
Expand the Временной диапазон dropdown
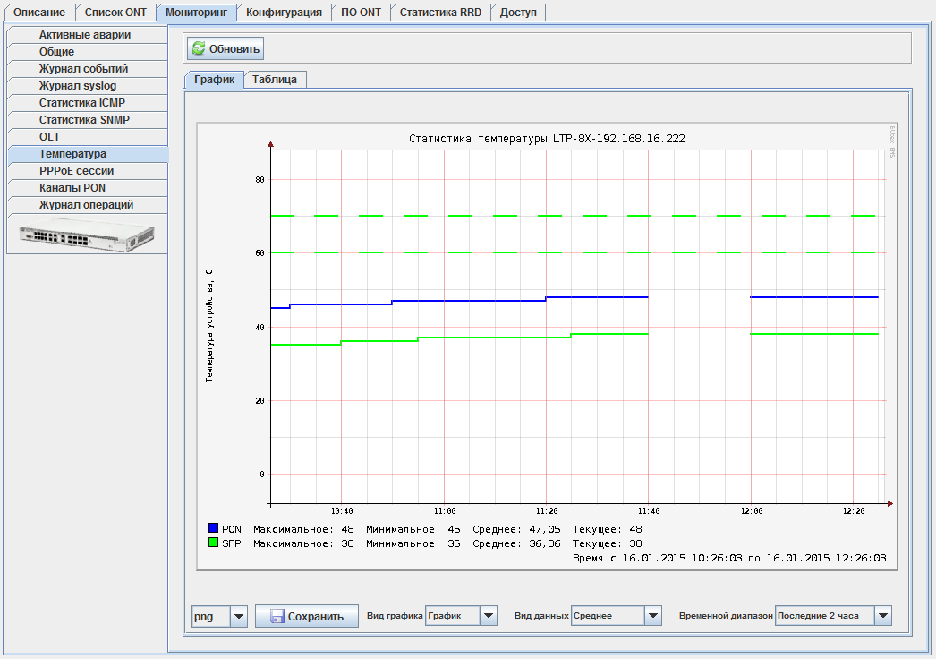[x=883, y=616]
